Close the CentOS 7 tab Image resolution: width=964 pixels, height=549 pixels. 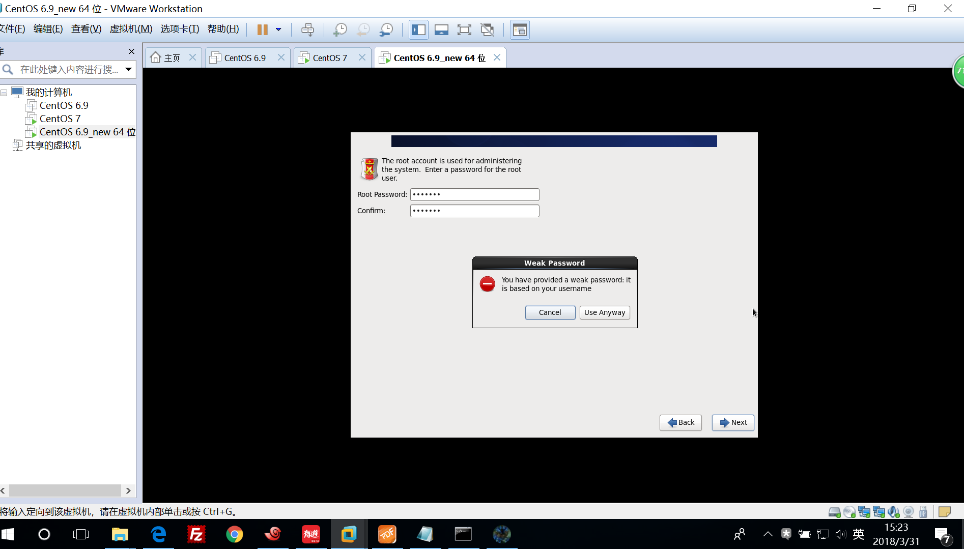(x=362, y=57)
